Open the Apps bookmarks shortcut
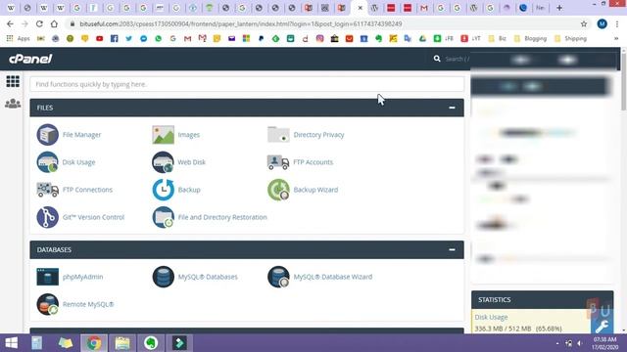 18,39
